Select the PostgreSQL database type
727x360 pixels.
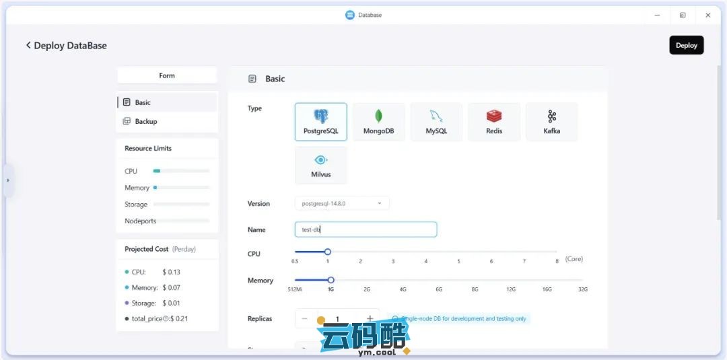321,122
